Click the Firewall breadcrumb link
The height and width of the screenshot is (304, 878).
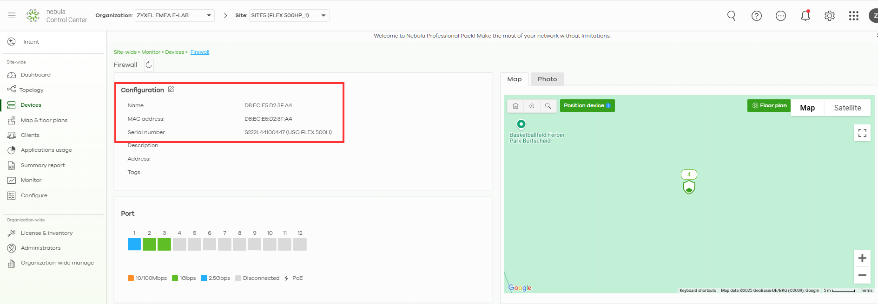200,52
